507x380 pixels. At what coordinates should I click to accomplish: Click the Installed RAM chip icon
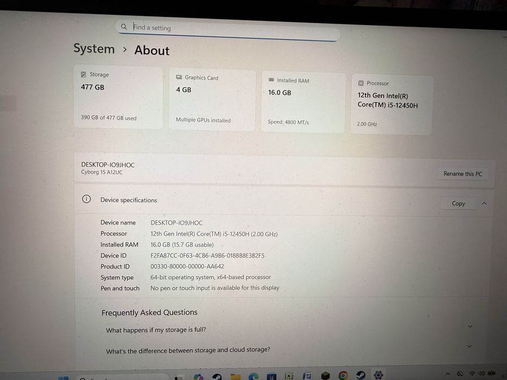click(271, 79)
